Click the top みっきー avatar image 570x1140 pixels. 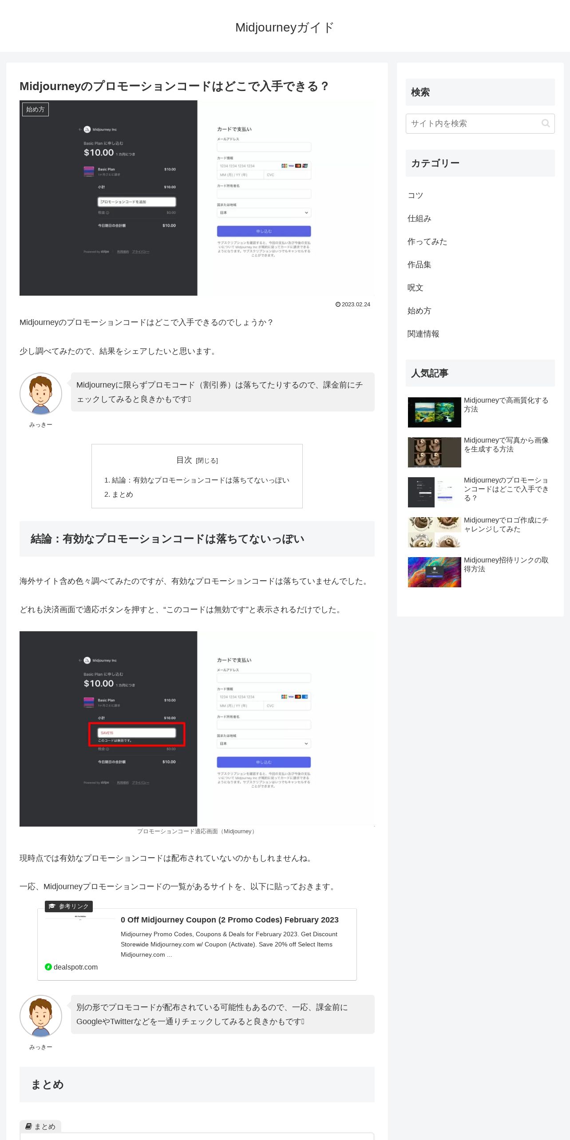pos(41,394)
